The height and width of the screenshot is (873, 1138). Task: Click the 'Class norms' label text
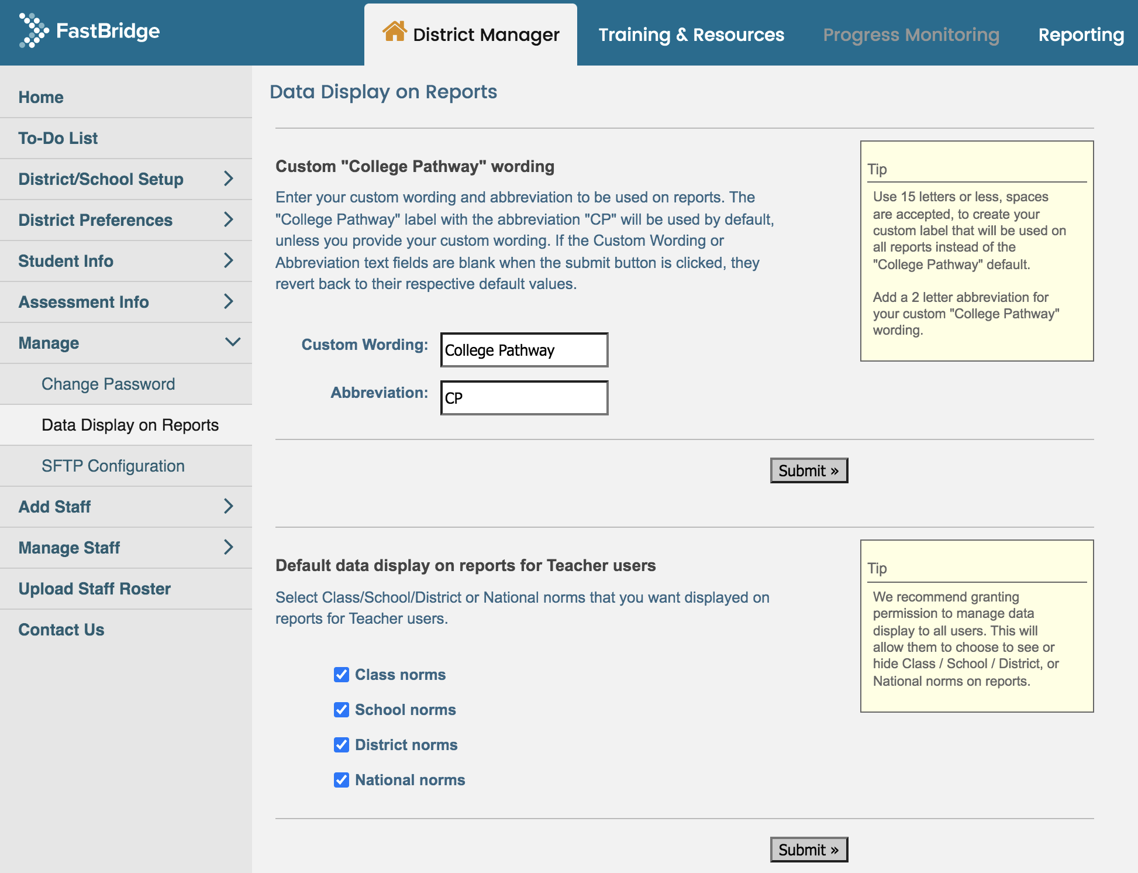(x=401, y=675)
